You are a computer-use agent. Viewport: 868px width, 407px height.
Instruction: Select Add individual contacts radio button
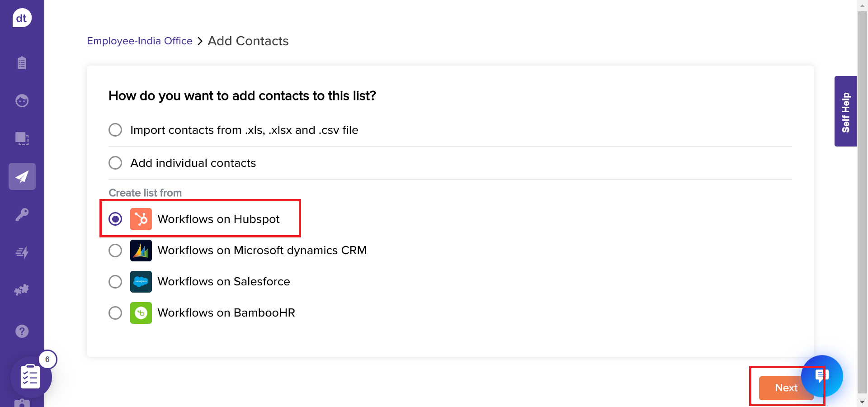115,163
